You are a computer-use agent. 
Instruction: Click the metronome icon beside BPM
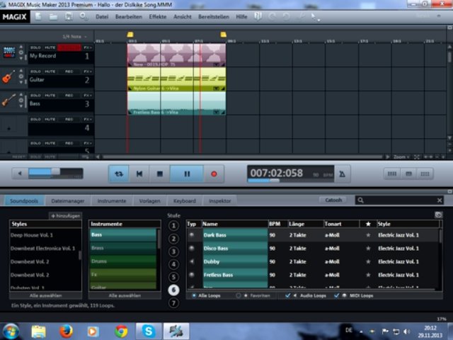click(x=343, y=174)
